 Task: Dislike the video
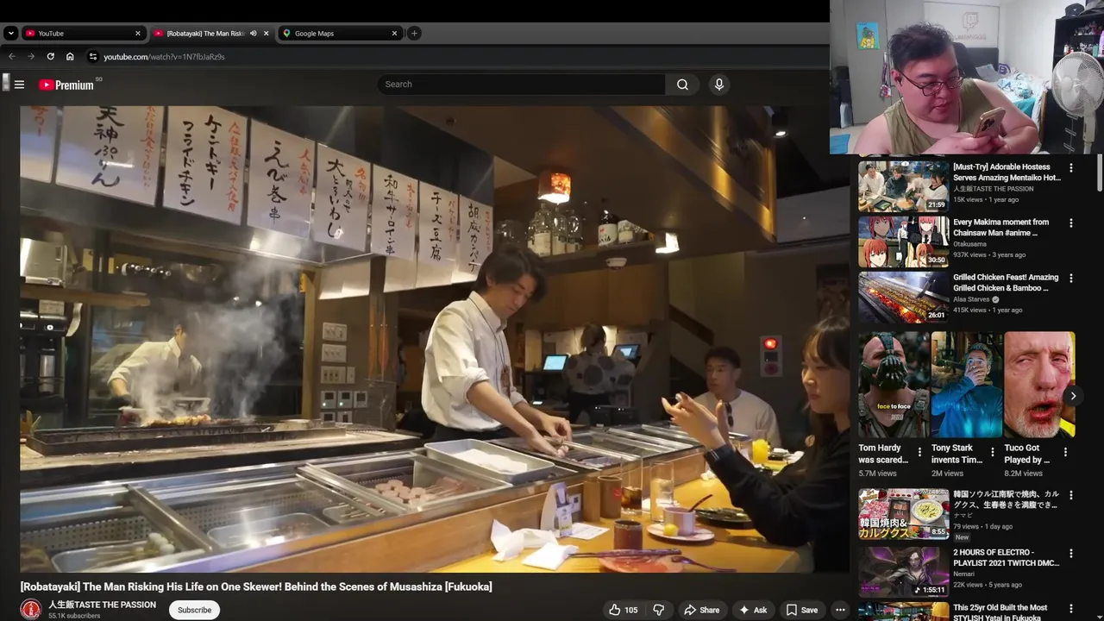[x=658, y=610]
